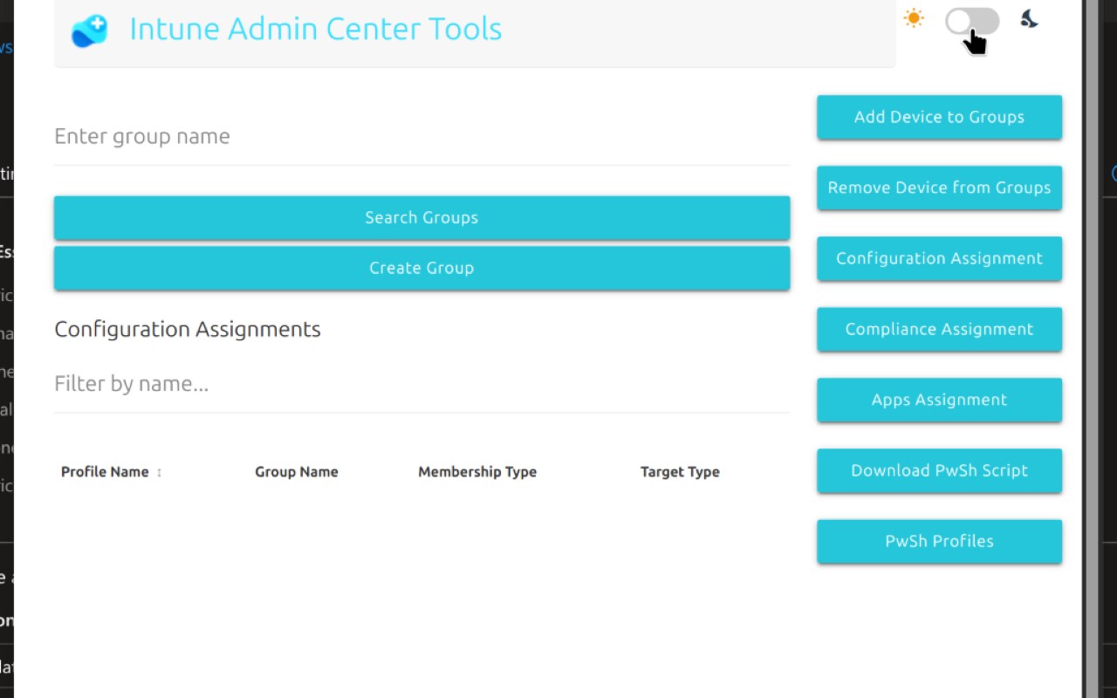Click the Target Type column header

tap(680, 472)
